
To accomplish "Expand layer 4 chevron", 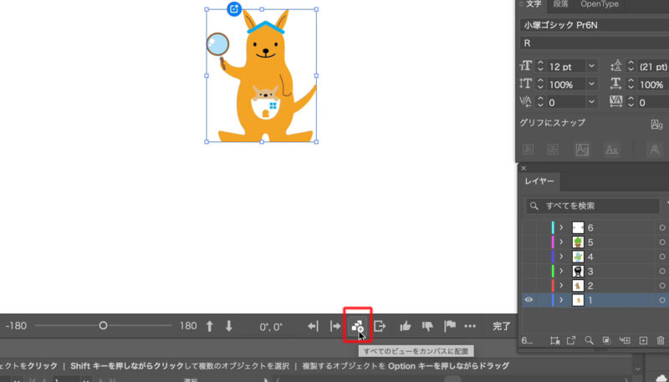I will tap(561, 257).
